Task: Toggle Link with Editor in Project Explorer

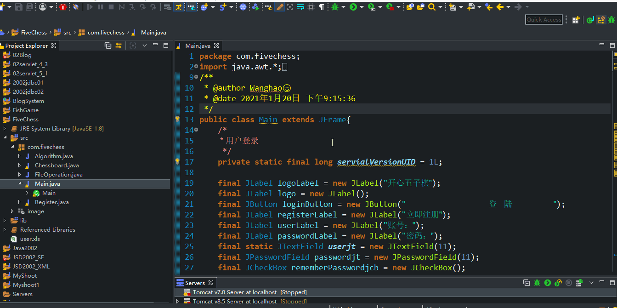Action: pyautogui.click(x=119, y=46)
